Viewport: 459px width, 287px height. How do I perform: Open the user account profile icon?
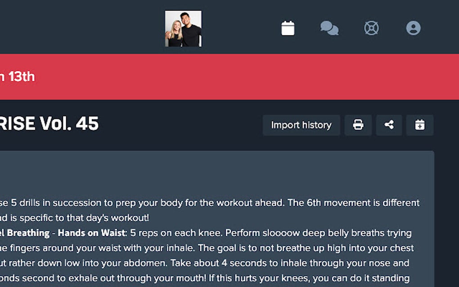click(x=413, y=28)
